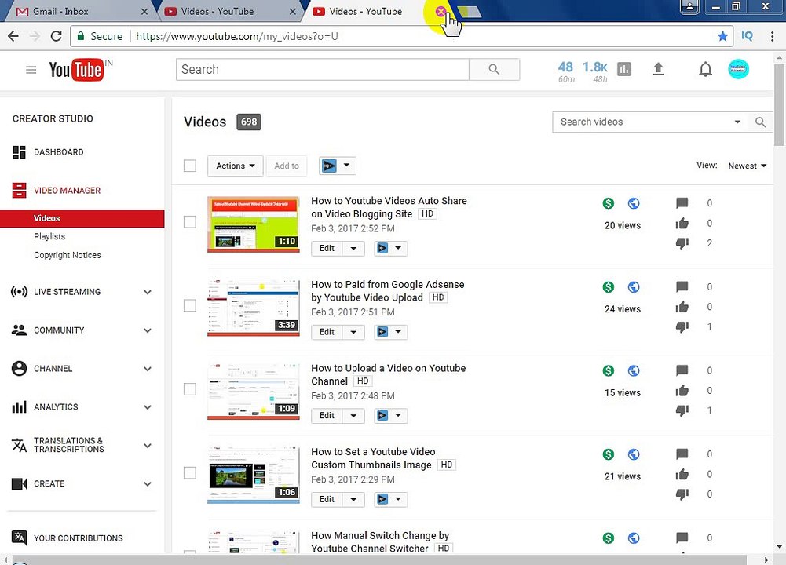Click thumbs down icon for Auto Share video
Screen dimensions: 786x565
pyautogui.click(x=682, y=243)
